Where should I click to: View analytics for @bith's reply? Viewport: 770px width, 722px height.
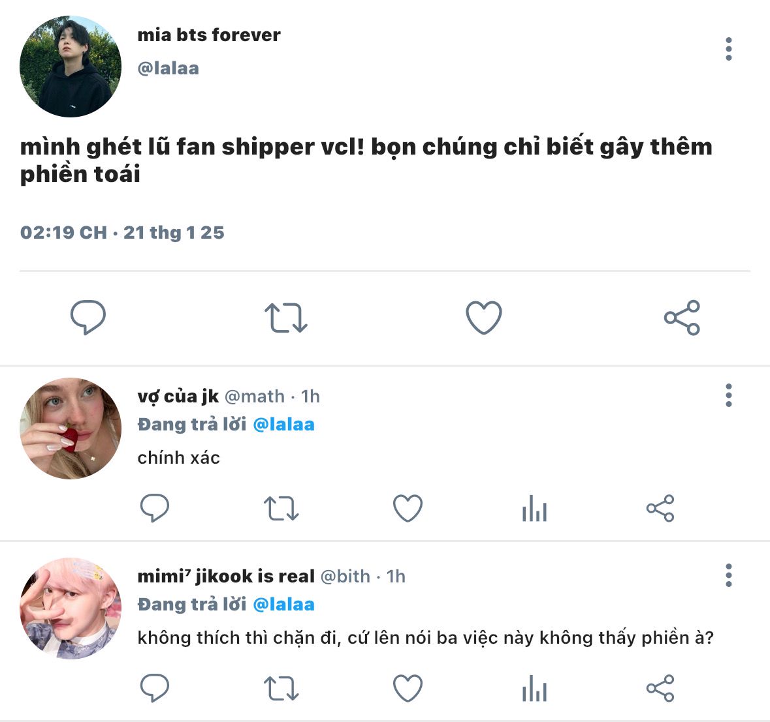[x=534, y=688]
